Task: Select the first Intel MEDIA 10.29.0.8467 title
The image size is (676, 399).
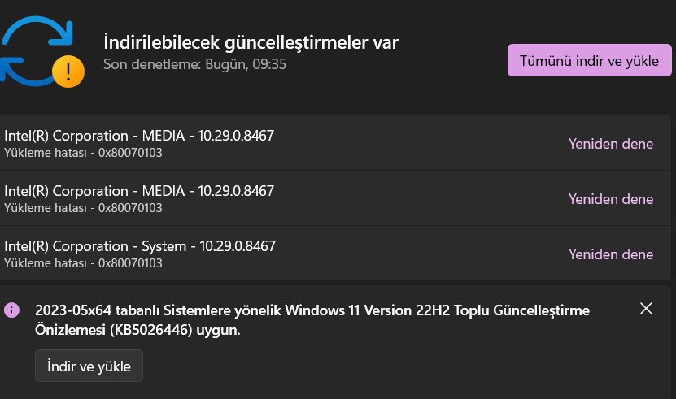Action: pos(139,135)
